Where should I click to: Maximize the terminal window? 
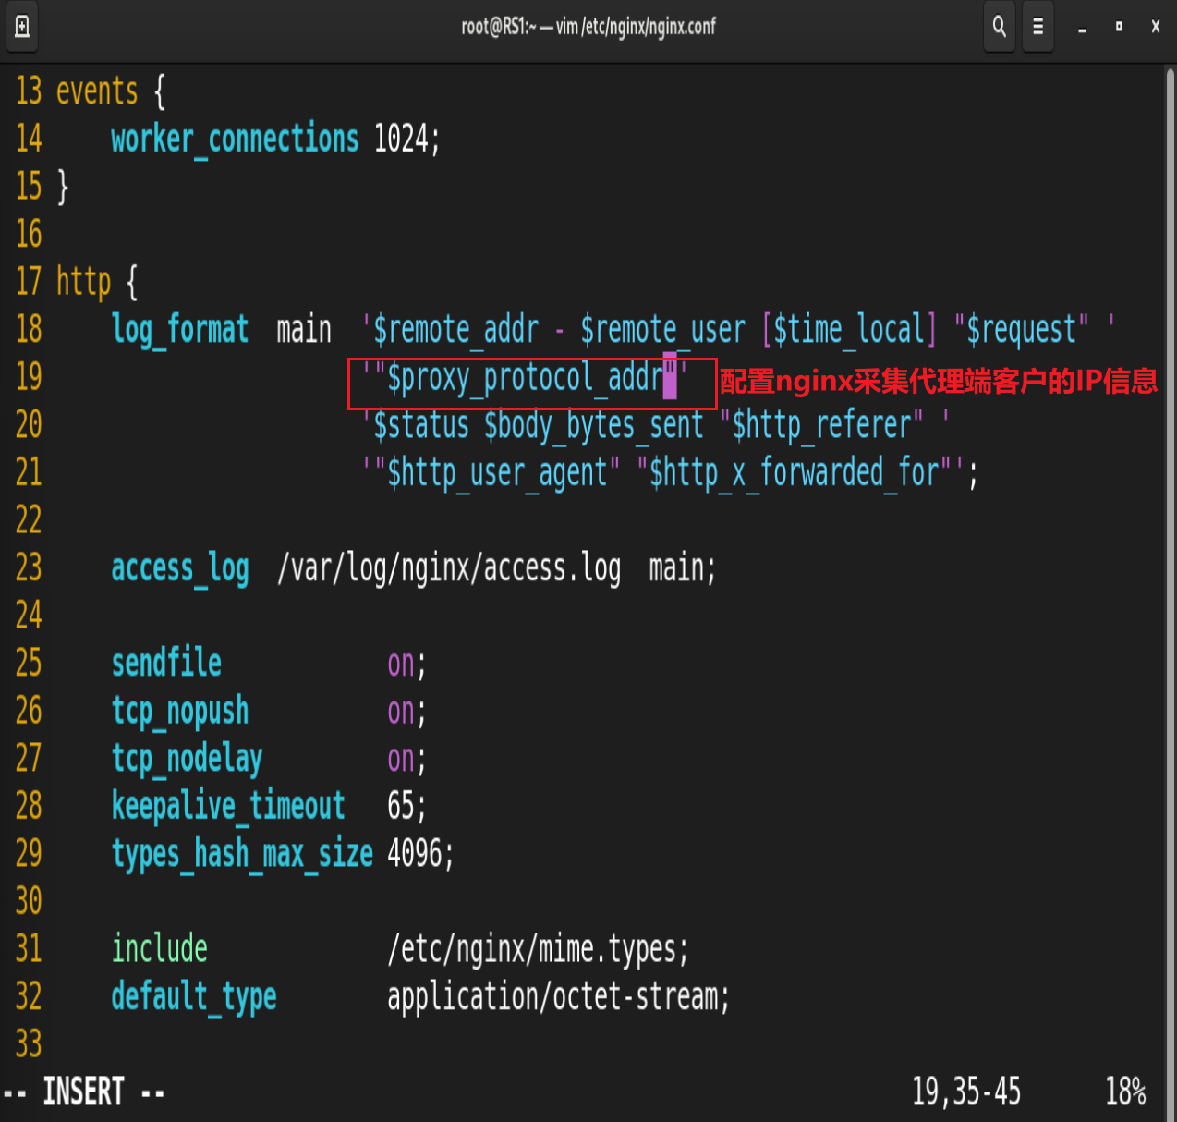click(1119, 27)
